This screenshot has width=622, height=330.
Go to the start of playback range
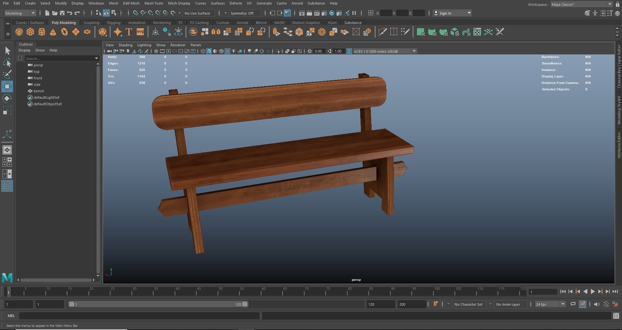[563, 292]
